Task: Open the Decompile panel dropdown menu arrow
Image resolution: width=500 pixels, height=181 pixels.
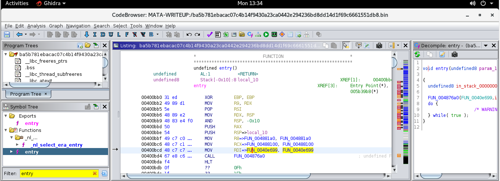Action: [485, 45]
